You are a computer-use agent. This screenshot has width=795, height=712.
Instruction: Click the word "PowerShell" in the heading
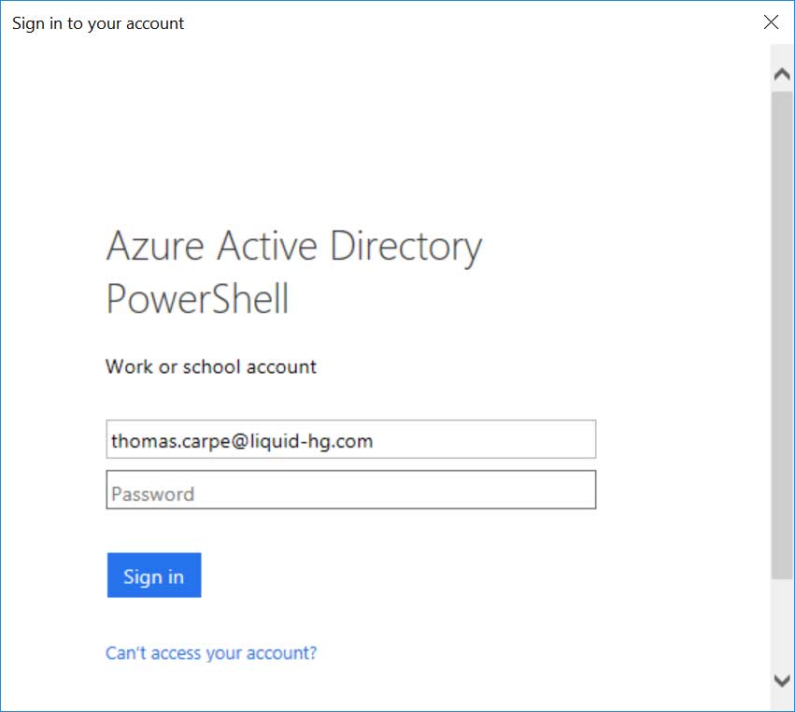[197, 300]
